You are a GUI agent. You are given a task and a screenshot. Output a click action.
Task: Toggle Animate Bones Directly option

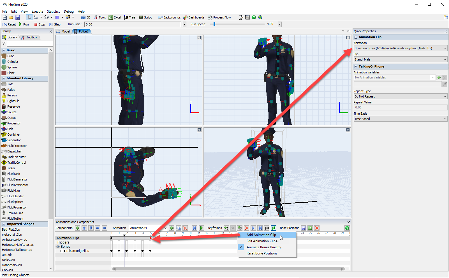point(263,247)
